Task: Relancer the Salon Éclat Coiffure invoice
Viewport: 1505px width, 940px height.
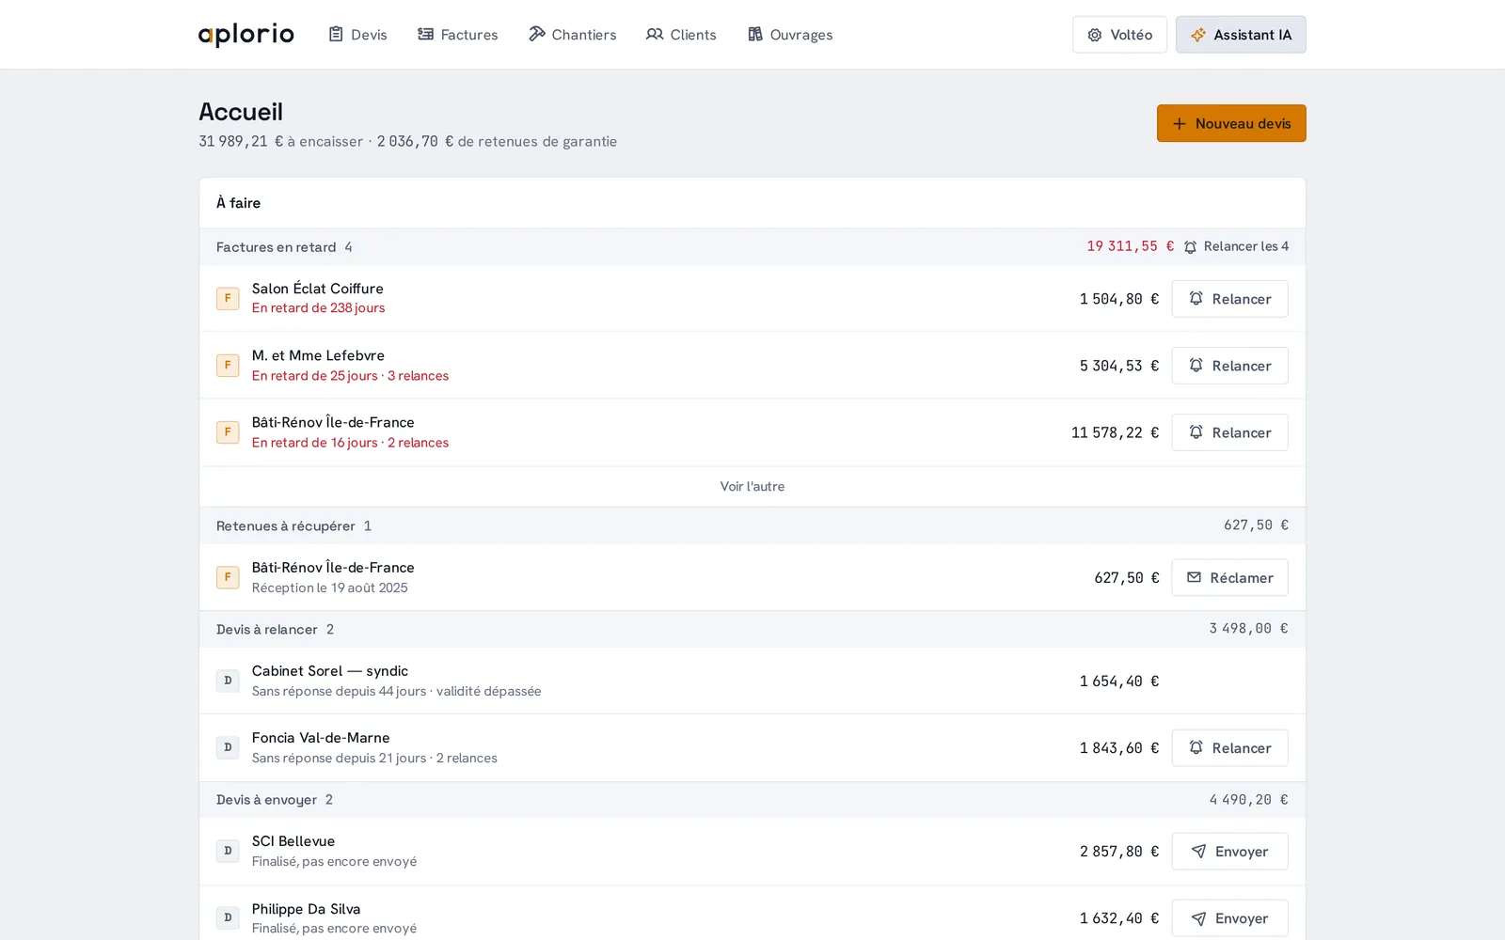Action: click(1229, 299)
